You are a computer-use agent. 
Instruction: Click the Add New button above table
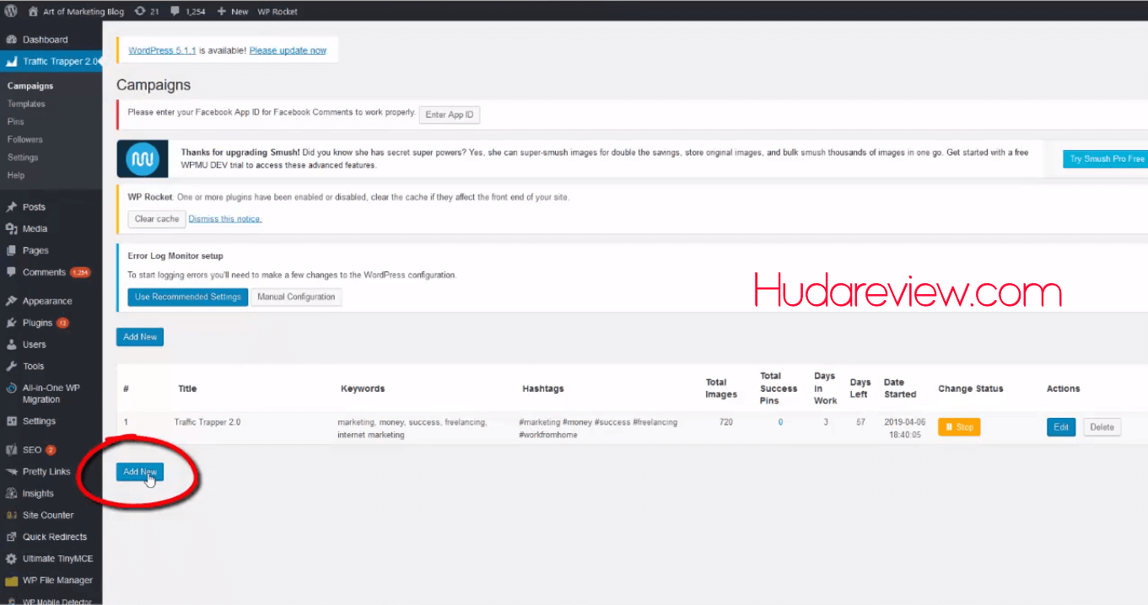coord(140,337)
